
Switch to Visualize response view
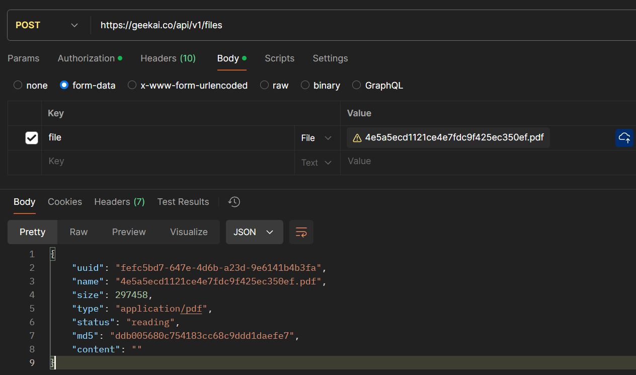pos(189,232)
